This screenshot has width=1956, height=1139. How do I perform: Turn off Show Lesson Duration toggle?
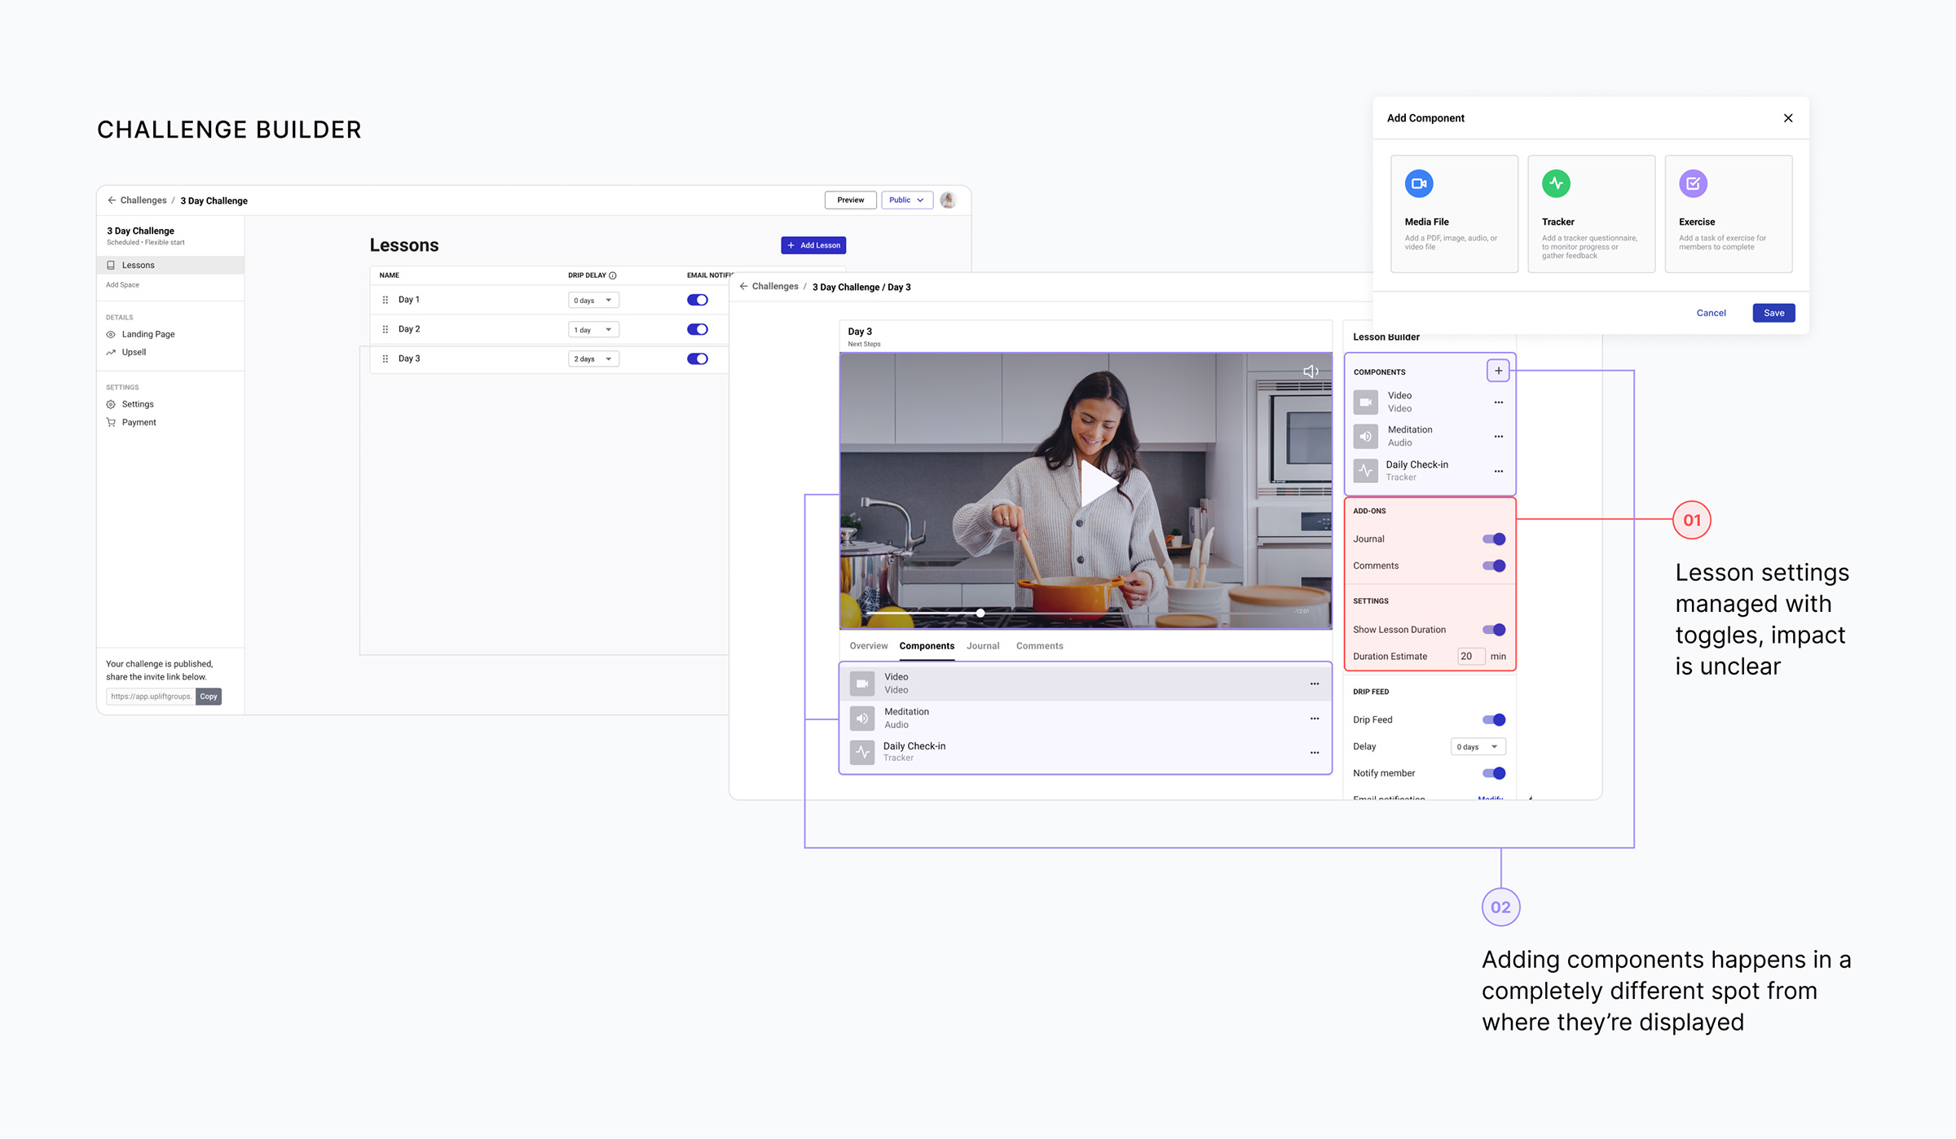coord(1493,630)
